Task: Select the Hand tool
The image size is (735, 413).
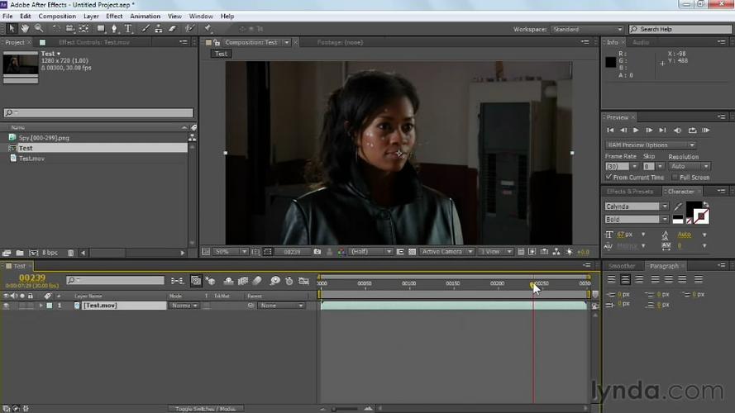Action: point(25,29)
